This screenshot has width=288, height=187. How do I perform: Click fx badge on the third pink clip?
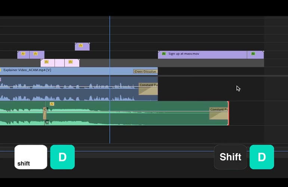[x=71, y=62]
